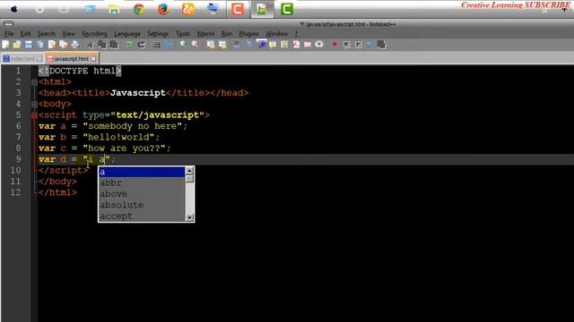Image resolution: width=574 pixels, height=322 pixels.
Task: Open the Encoding menu
Action: click(x=94, y=34)
